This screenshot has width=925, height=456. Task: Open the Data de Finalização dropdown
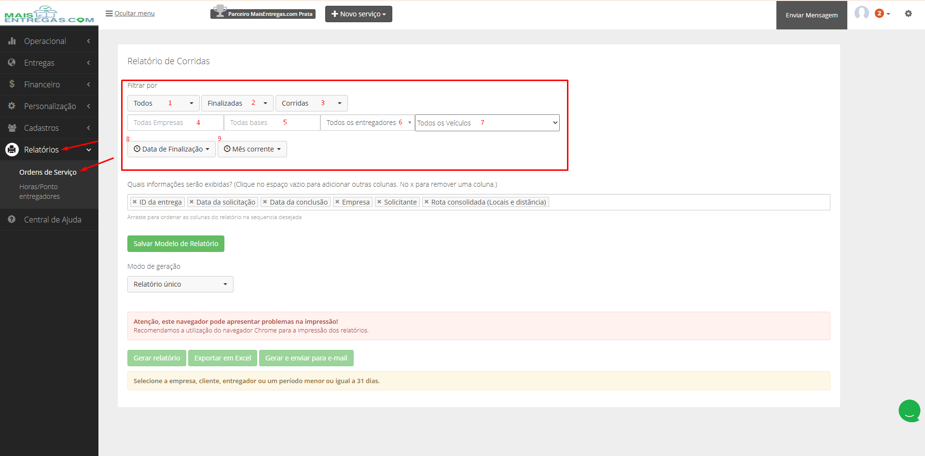tap(171, 149)
